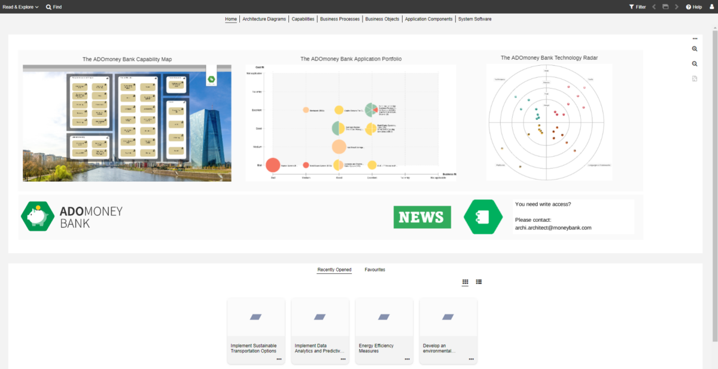This screenshot has width=718, height=369.
Task: Open the System Software section
Action: pos(474,19)
